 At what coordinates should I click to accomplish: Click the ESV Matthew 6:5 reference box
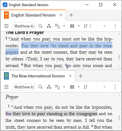24,26
